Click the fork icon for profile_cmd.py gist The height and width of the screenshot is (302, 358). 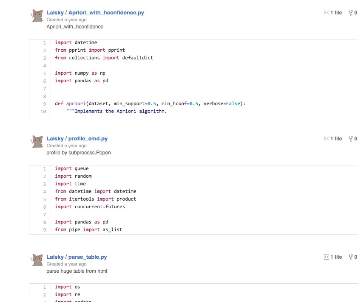[350, 139]
